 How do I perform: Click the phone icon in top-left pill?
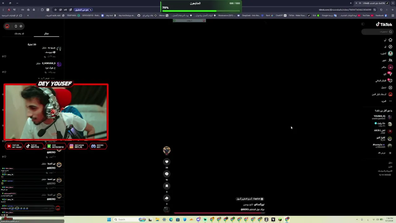click(16, 26)
